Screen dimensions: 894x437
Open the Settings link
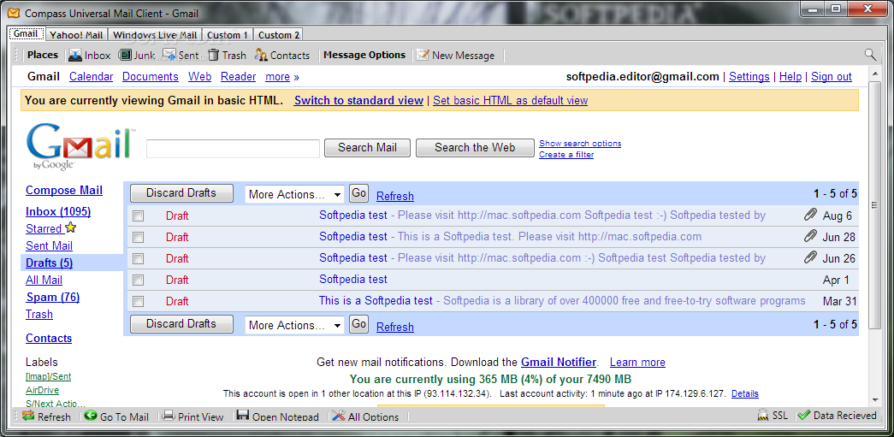(x=749, y=76)
